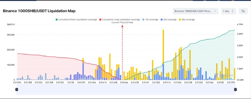Click the 0.01514 x-axis label

pos(167,82)
